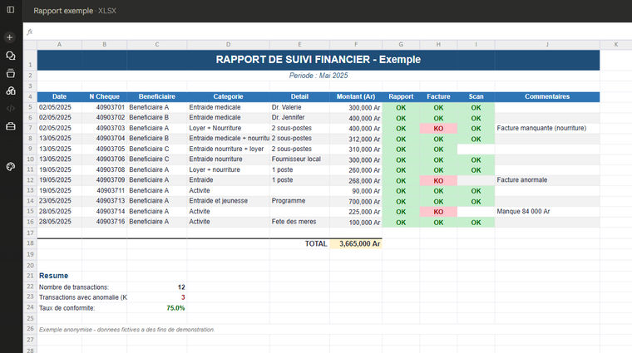Open the code brackets icon

pos(11,108)
